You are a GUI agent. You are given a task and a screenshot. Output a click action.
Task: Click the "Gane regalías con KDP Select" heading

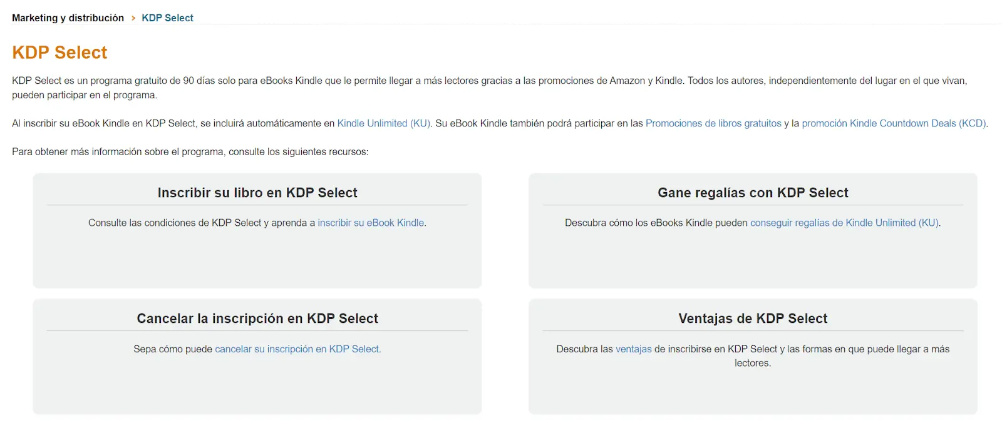(753, 192)
